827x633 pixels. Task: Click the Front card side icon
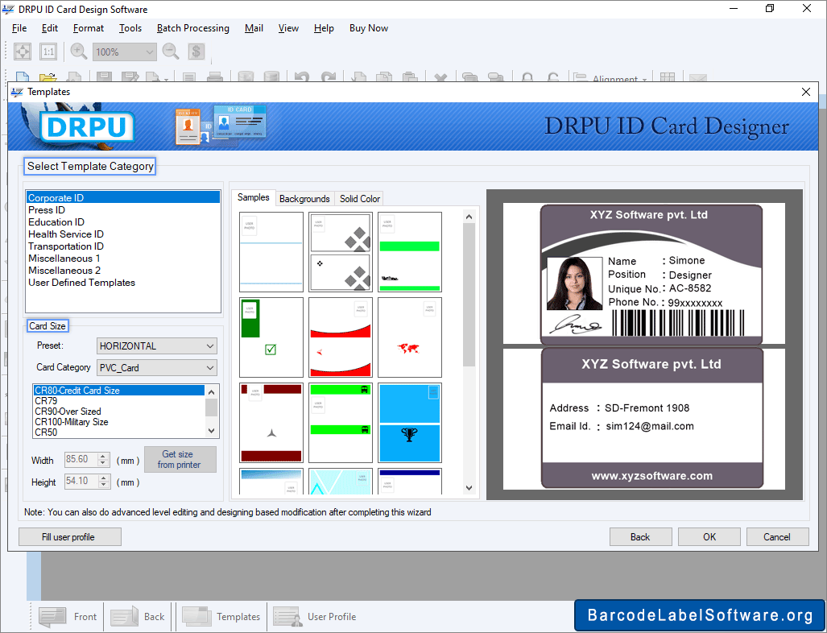[52, 616]
